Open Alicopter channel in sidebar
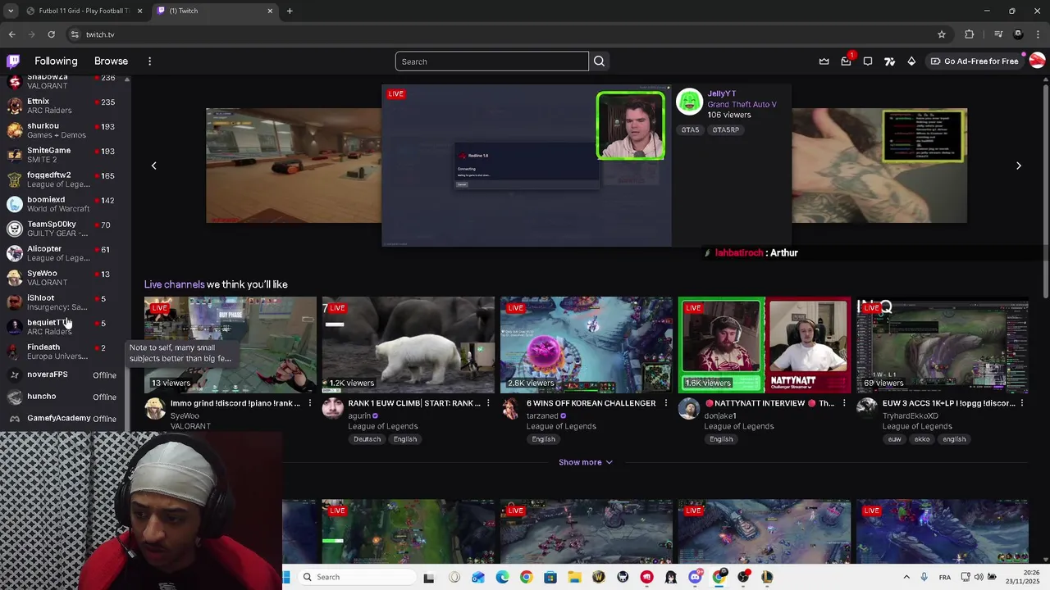1050x590 pixels. click(x=63, y=253)
